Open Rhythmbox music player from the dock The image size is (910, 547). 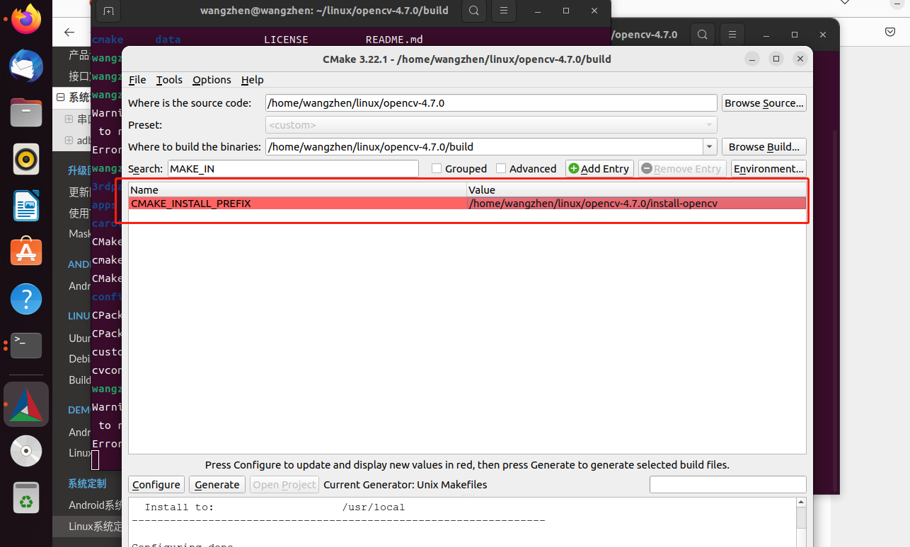tap(25, 159)
